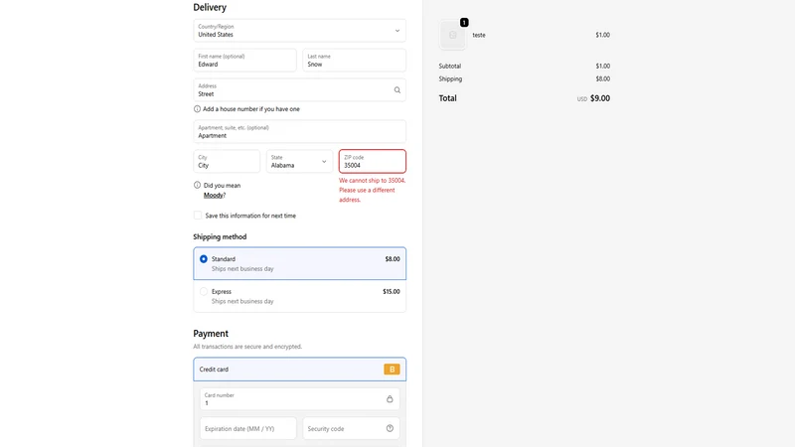Click the 'We cannot ship to 35004' error text
The image size is (795, 447).
pos(372,190)
